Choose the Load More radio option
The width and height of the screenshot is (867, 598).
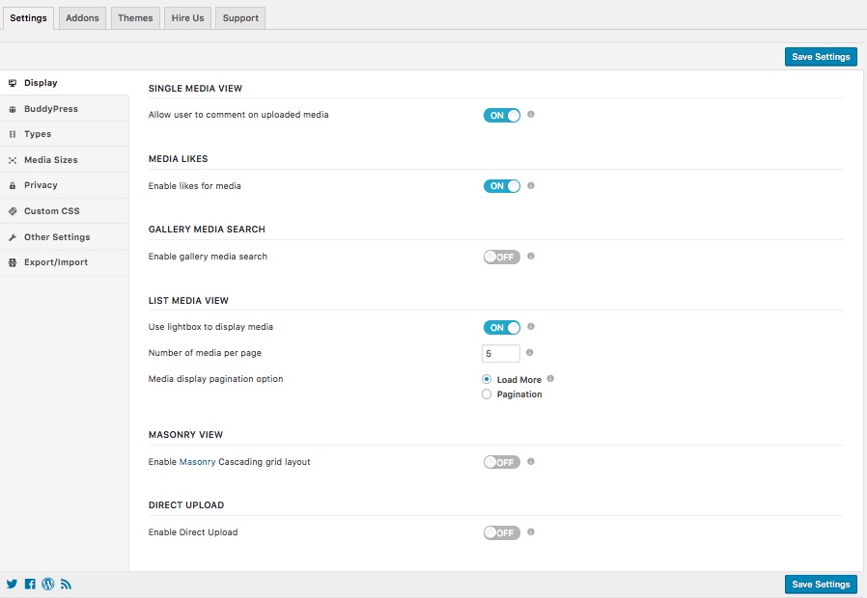[x=487, y=380]
